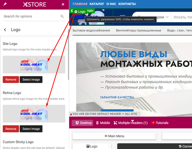Click the Site Logo image preview
This screenshot has height=149, width=192.
[x=34, y=64]
